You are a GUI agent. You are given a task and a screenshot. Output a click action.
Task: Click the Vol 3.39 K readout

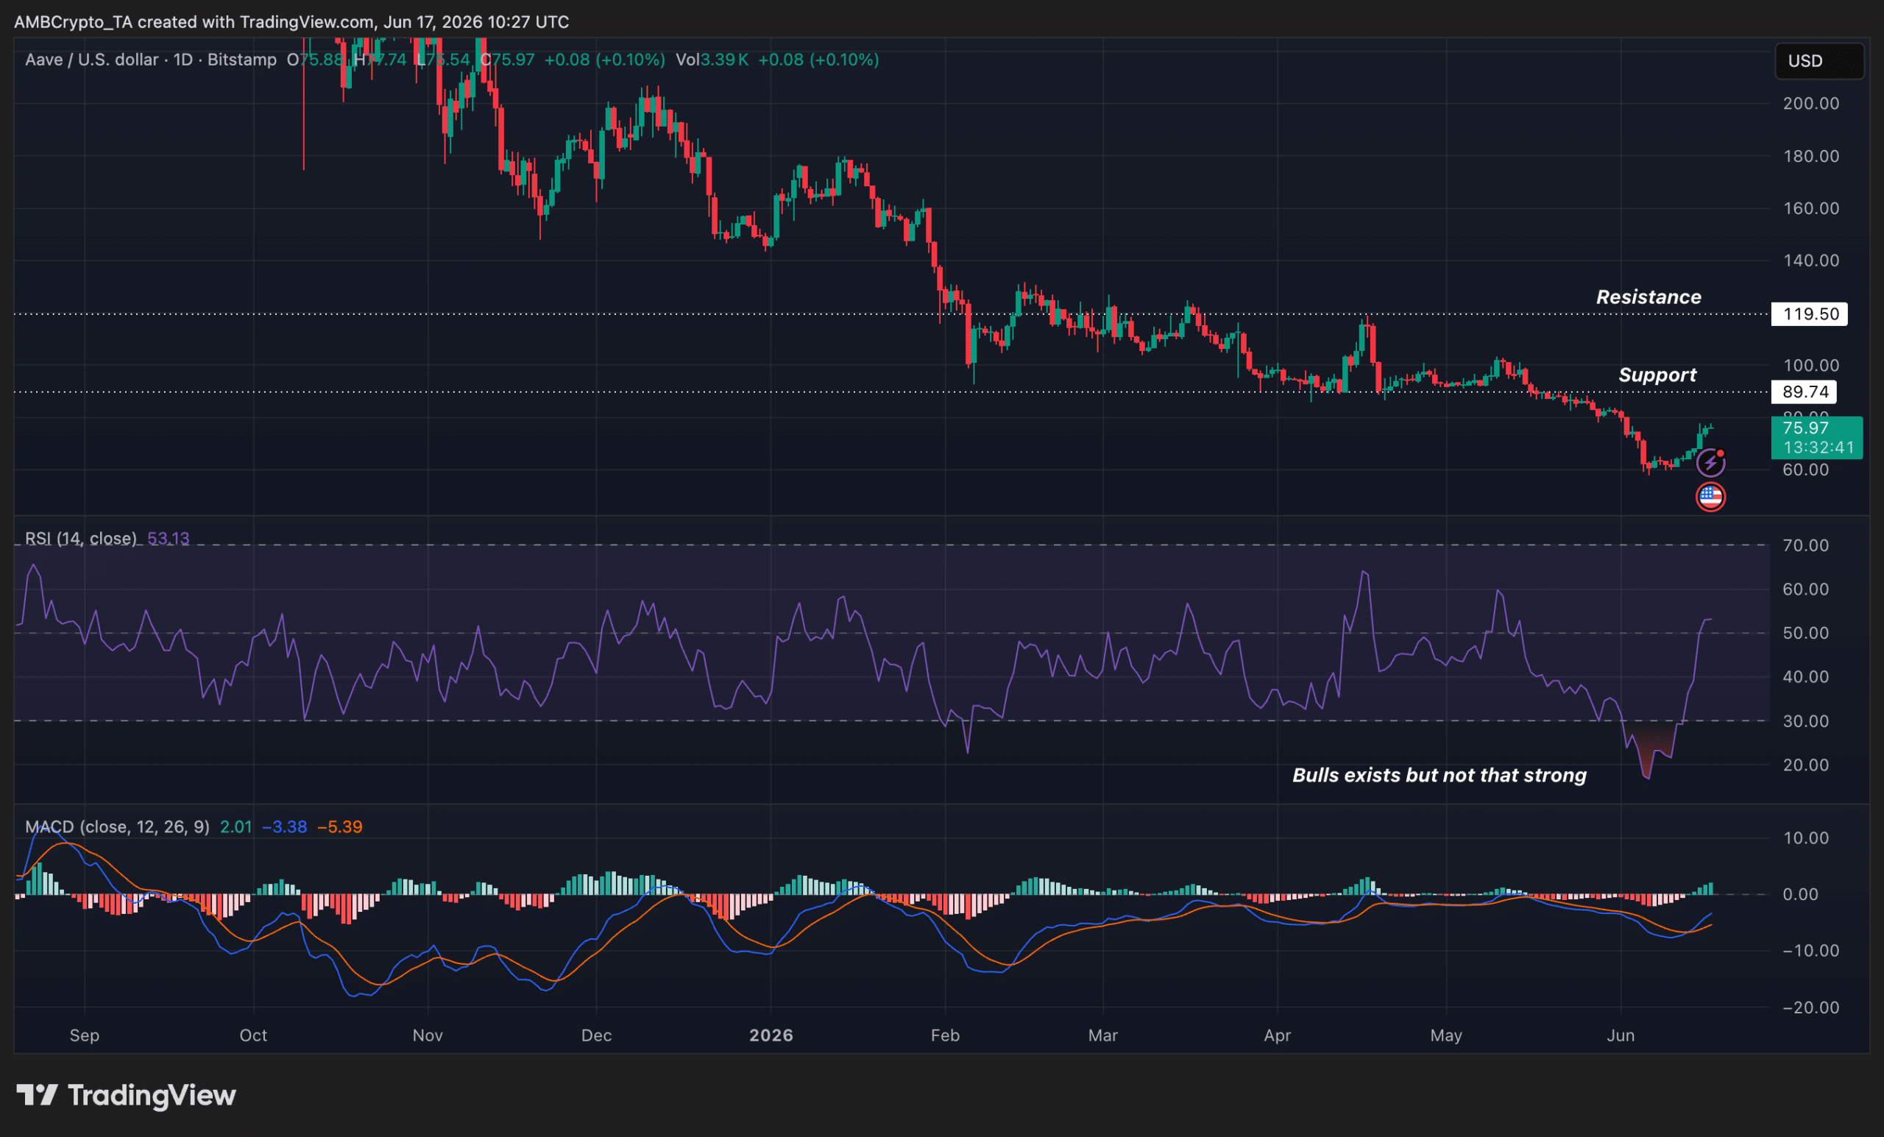[x=712, y=60]
